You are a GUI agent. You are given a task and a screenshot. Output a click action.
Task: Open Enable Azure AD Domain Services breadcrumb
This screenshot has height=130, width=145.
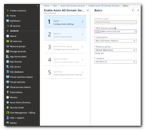[104, 6]
